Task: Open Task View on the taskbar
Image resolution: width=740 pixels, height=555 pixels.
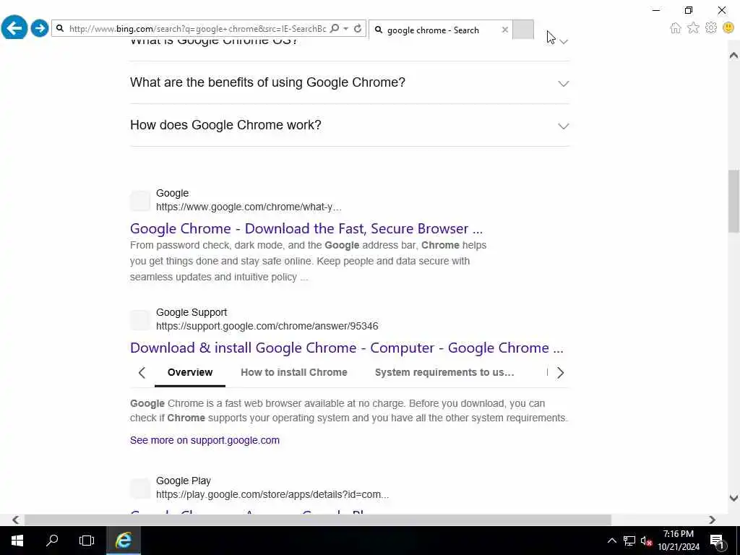Action: click(87, 541)
